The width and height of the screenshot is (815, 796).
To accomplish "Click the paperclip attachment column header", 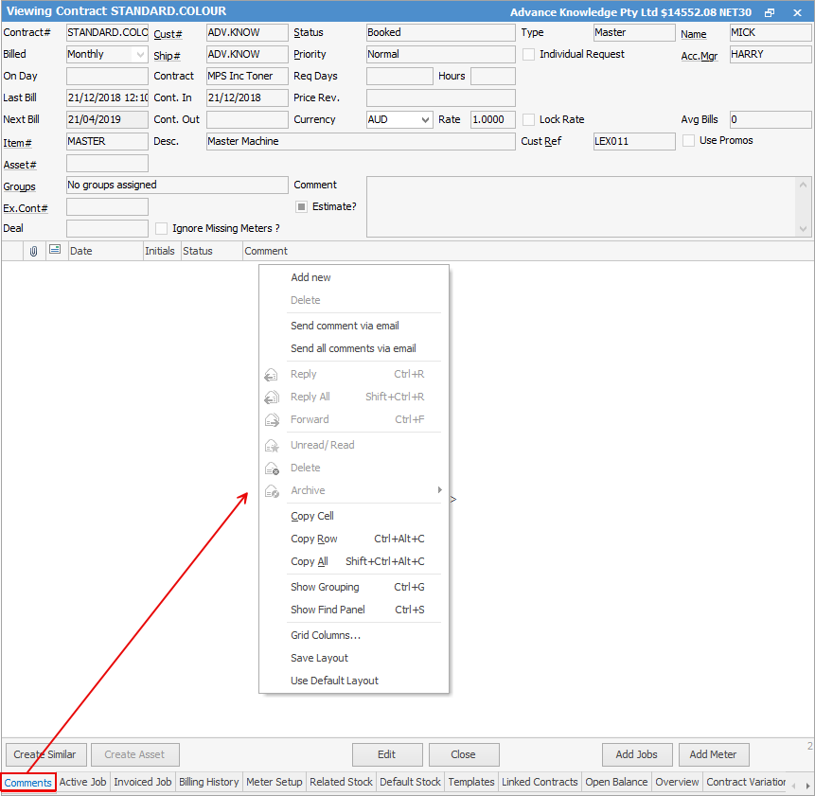I will pyautogui.click(x=34, y=251).
